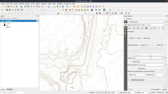Viewport: 168px width, 94px height.
Task: Open project using the folder icon
Action: click(5, 7)
